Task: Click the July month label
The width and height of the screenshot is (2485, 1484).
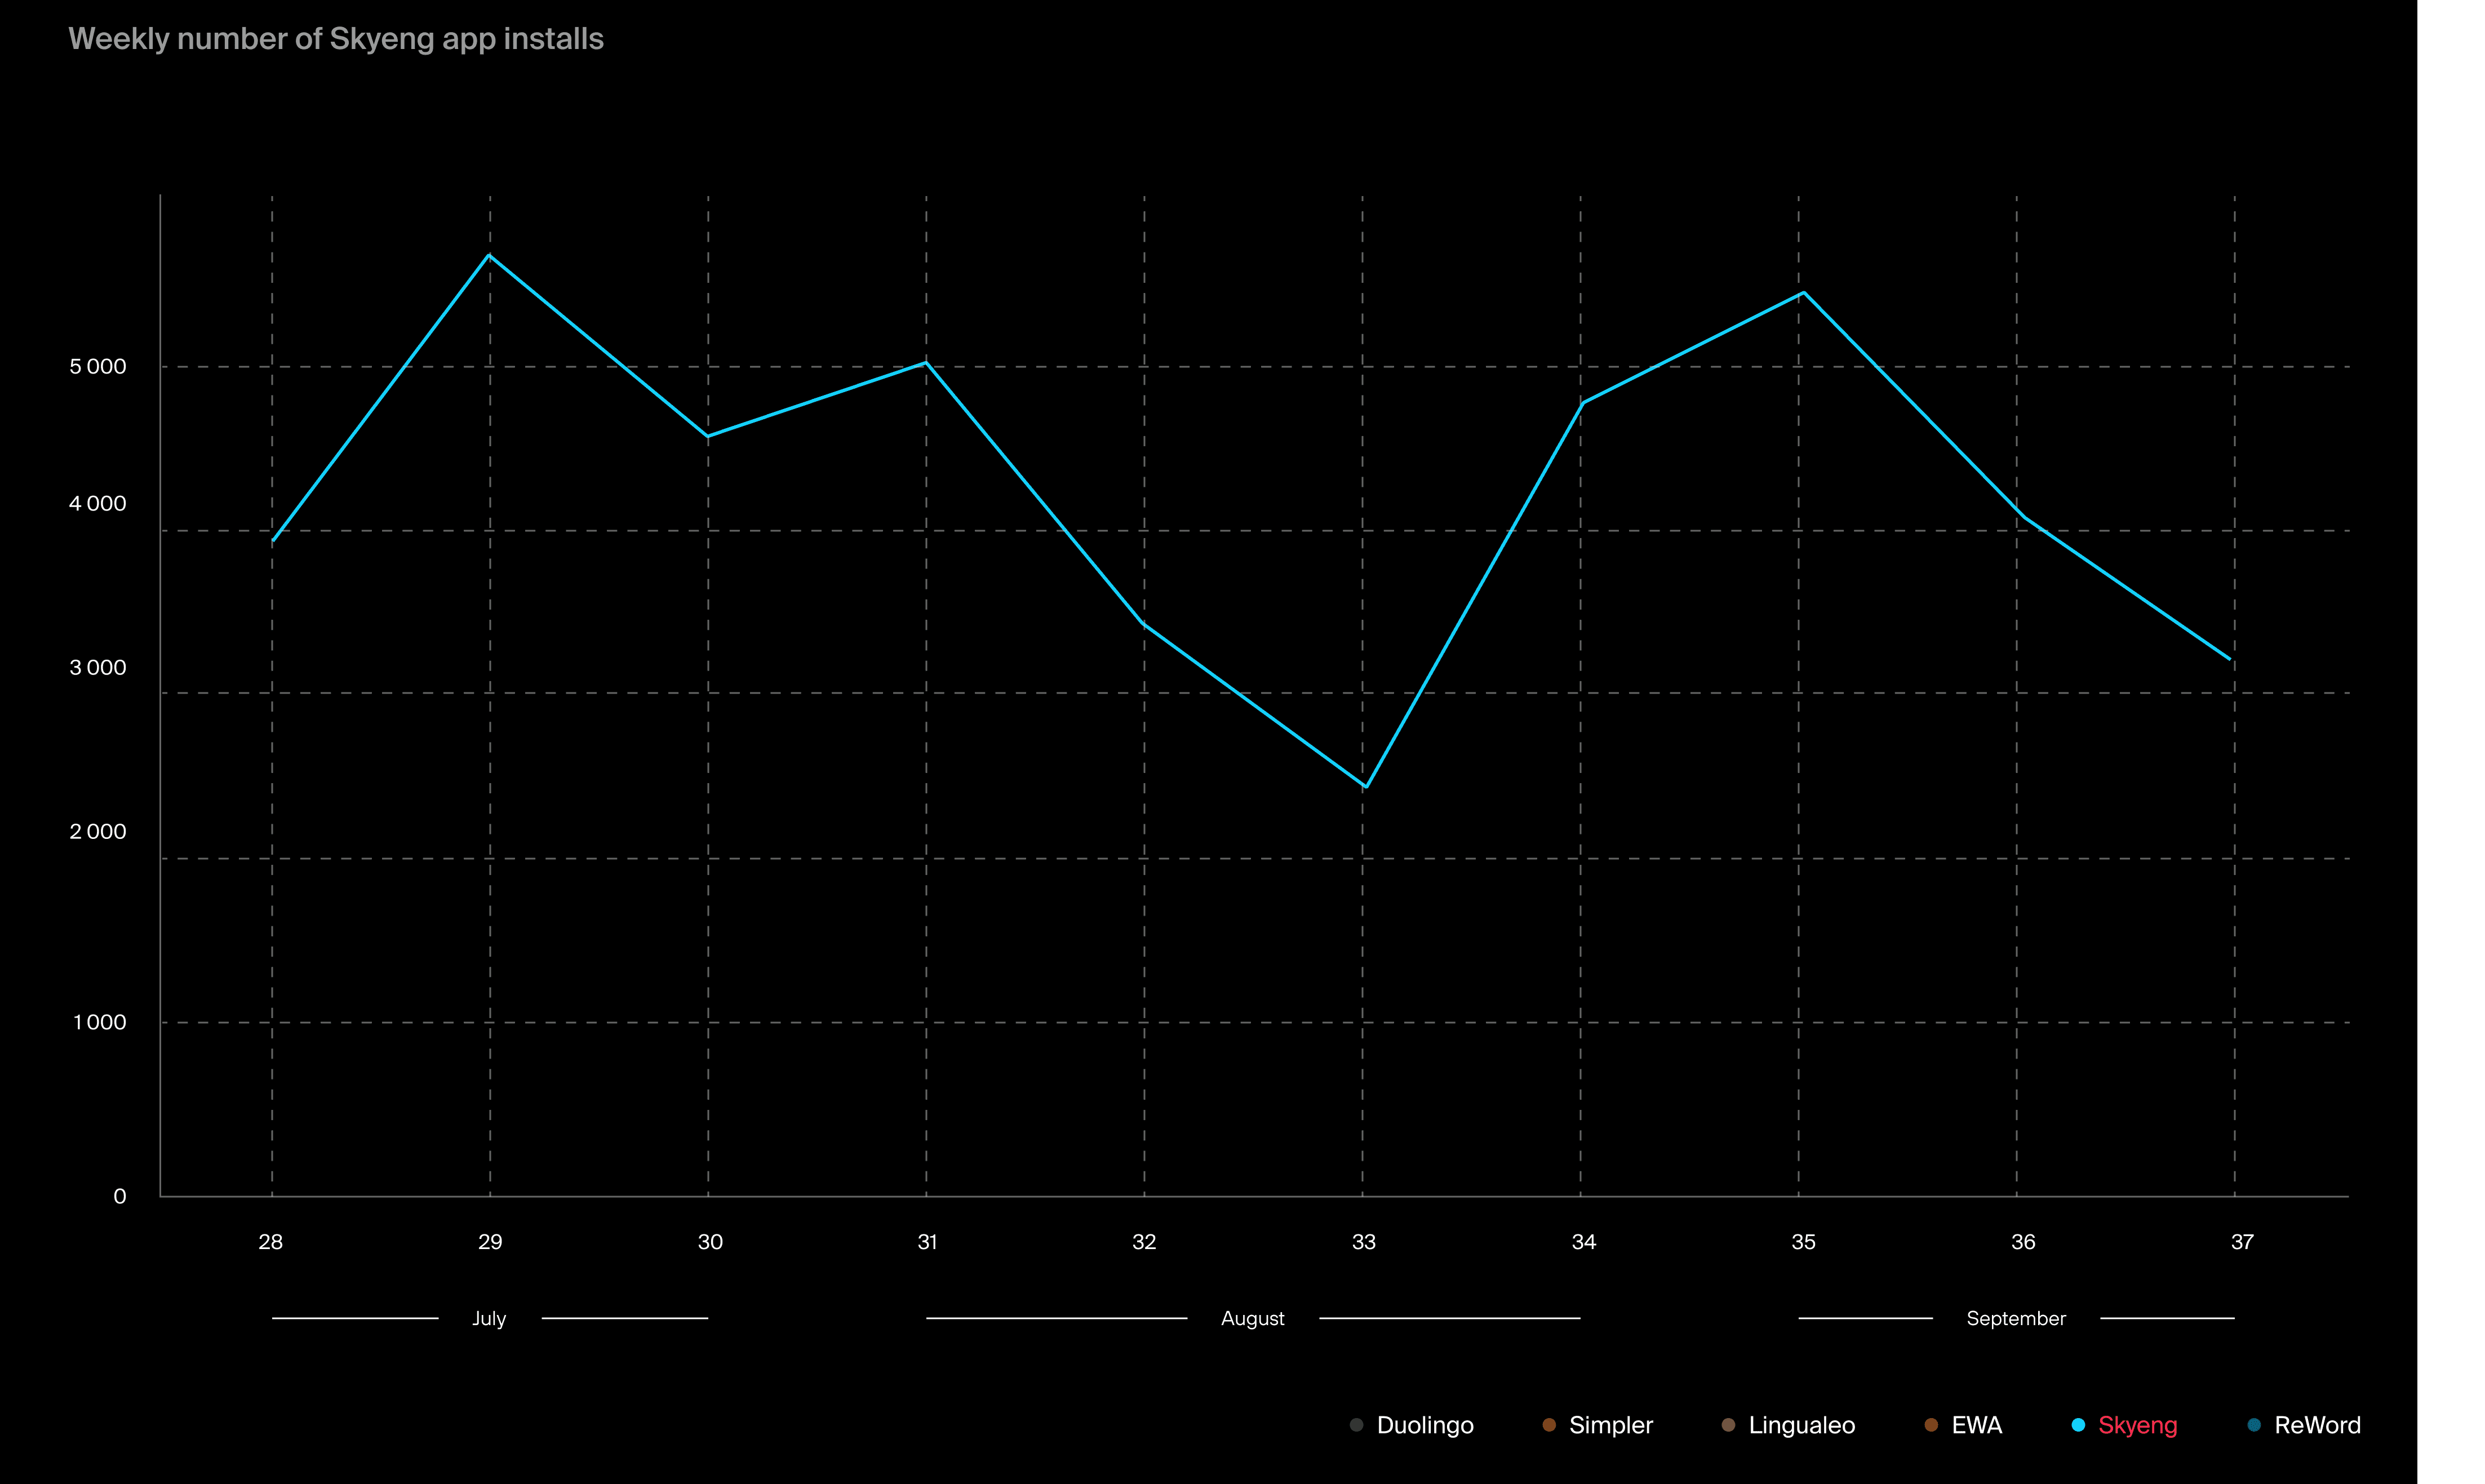Action: (489, 1318)
